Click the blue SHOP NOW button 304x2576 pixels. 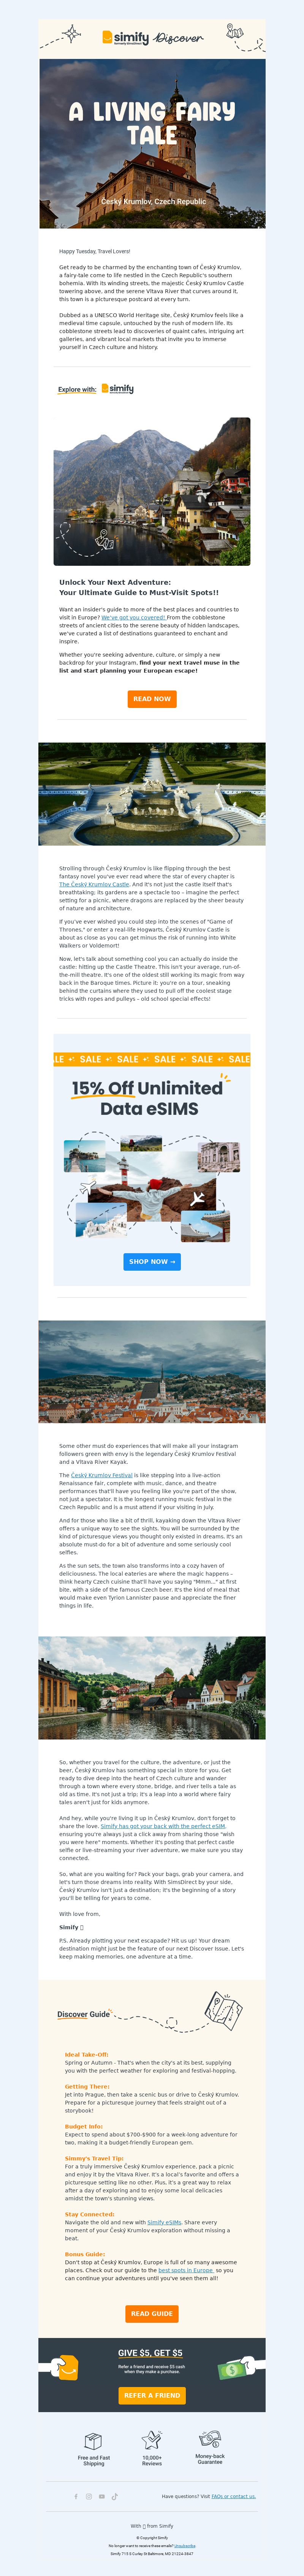pyautogui.click(x=152, y=1262)
